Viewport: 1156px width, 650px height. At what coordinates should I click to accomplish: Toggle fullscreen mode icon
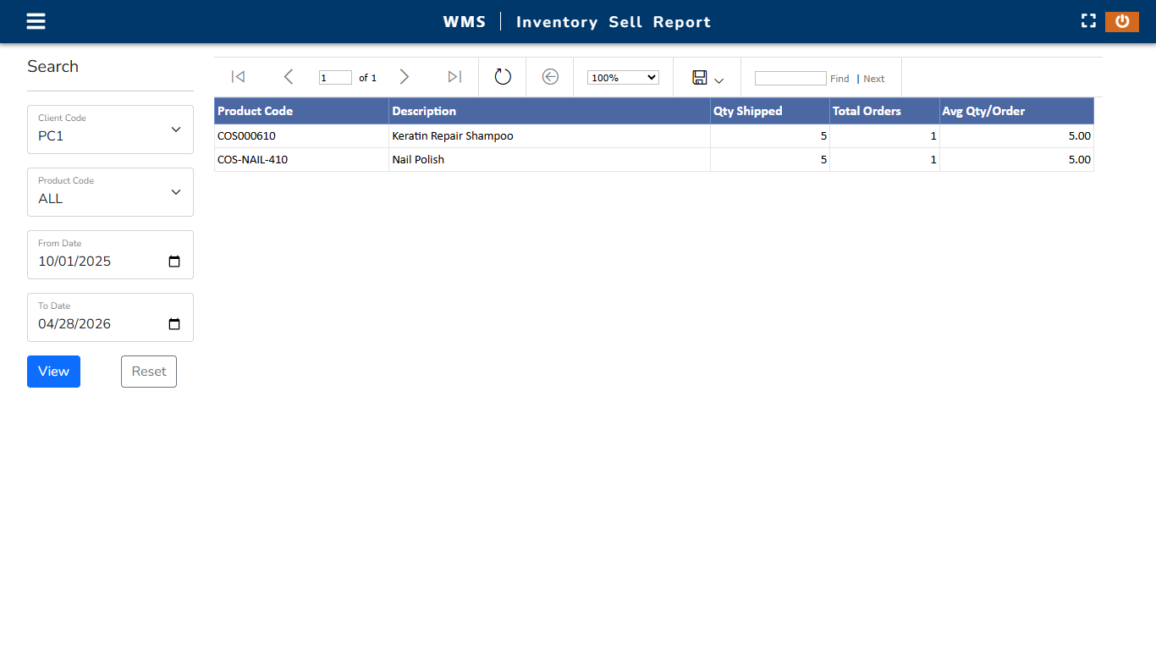pyautogui.click(x=1088, y=21)
